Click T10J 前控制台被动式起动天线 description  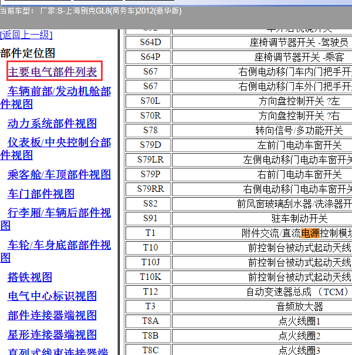(300, 263)
